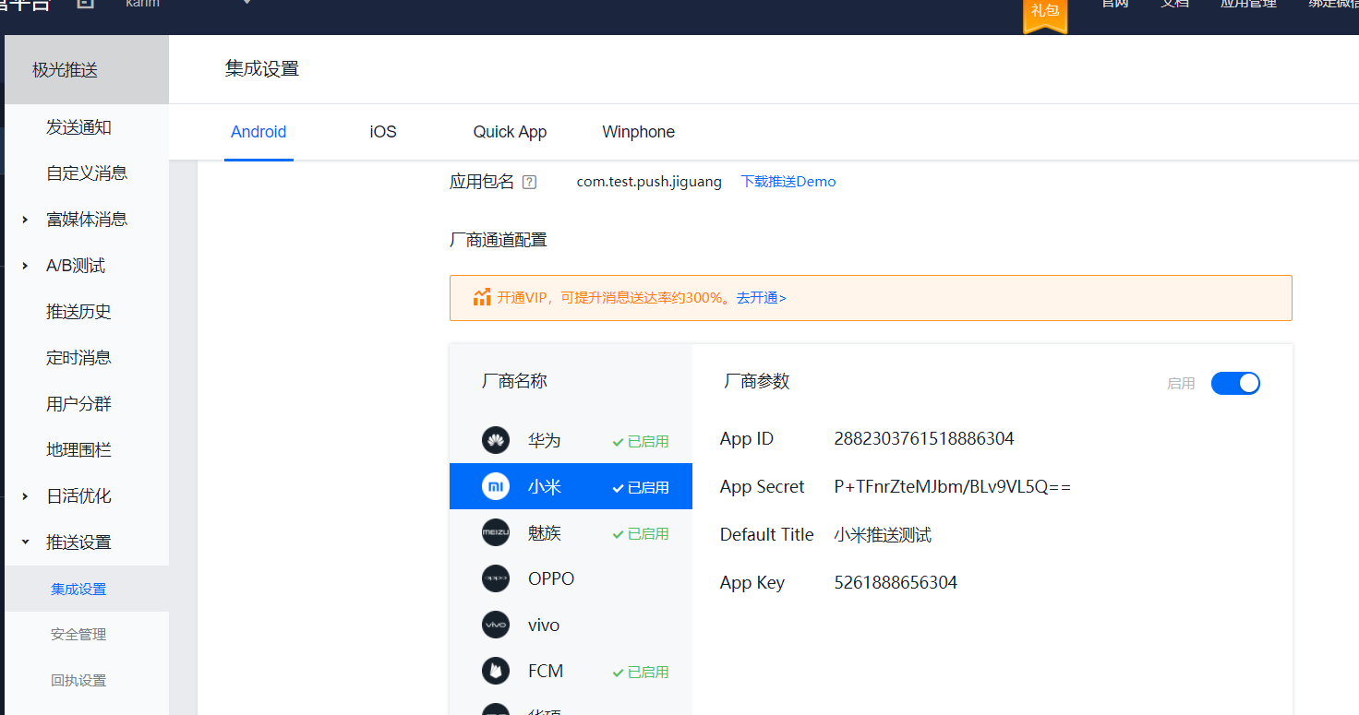Expand the 富媒体消息 sidebar group
Viewport: 1359px width, 715px height.
[x=25, y=220]
